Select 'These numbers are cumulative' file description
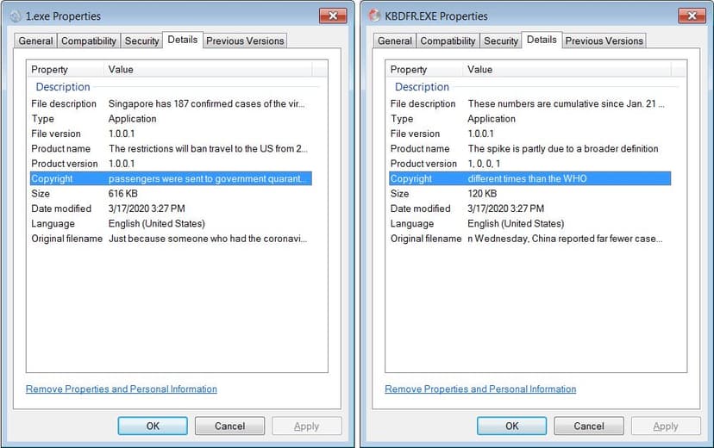The width and height of the screenshot is (714, 448). click(x=530, y=103)
